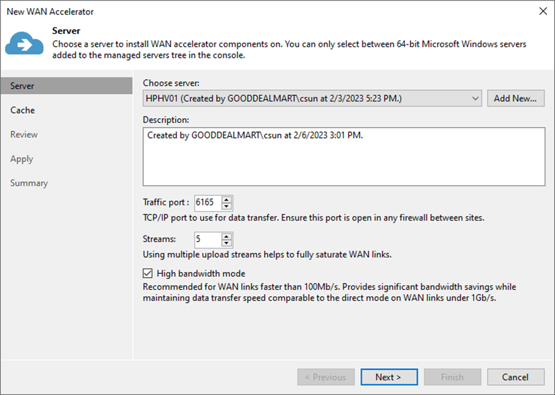Click the Choose server: label
555x395 pixels.
tap(171, 83)
